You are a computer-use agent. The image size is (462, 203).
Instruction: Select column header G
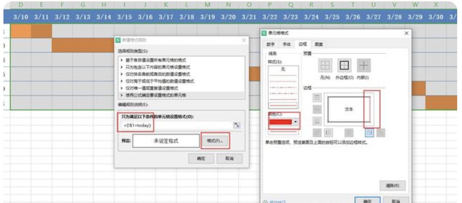pos(83,5)
